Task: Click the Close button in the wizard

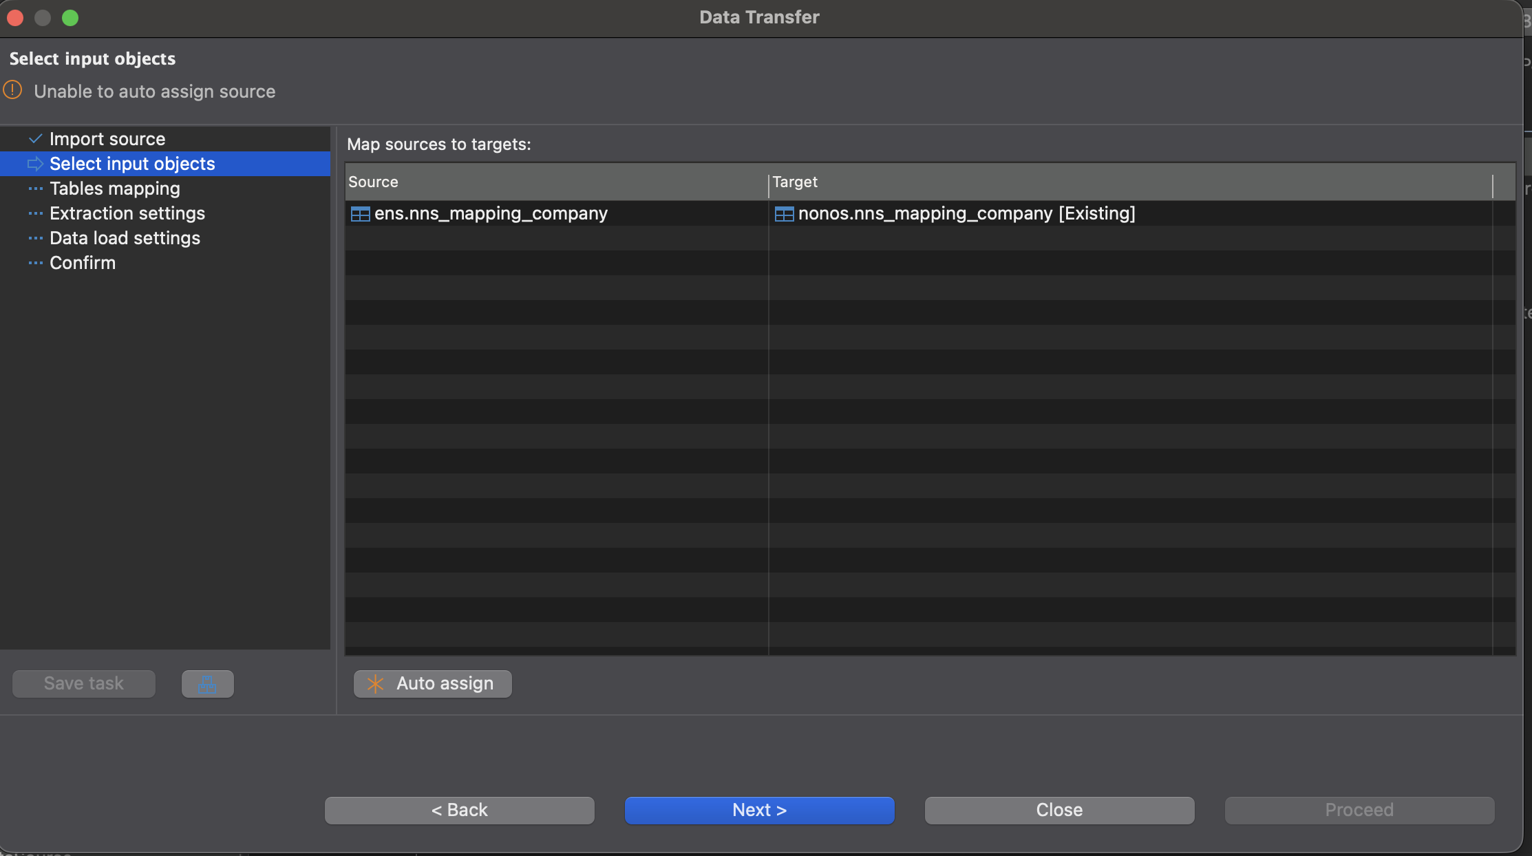Action: pyautogui.click(x=1059, y=810)
